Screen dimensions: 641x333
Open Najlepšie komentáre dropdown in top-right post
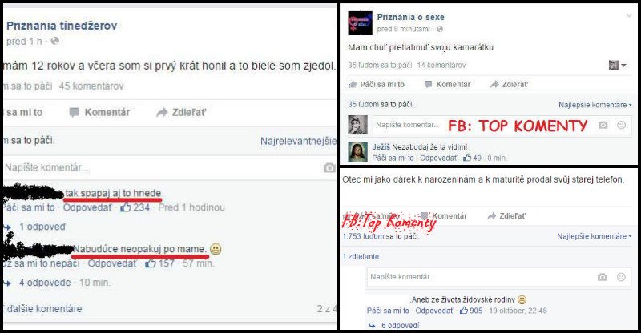pos(595,105)
